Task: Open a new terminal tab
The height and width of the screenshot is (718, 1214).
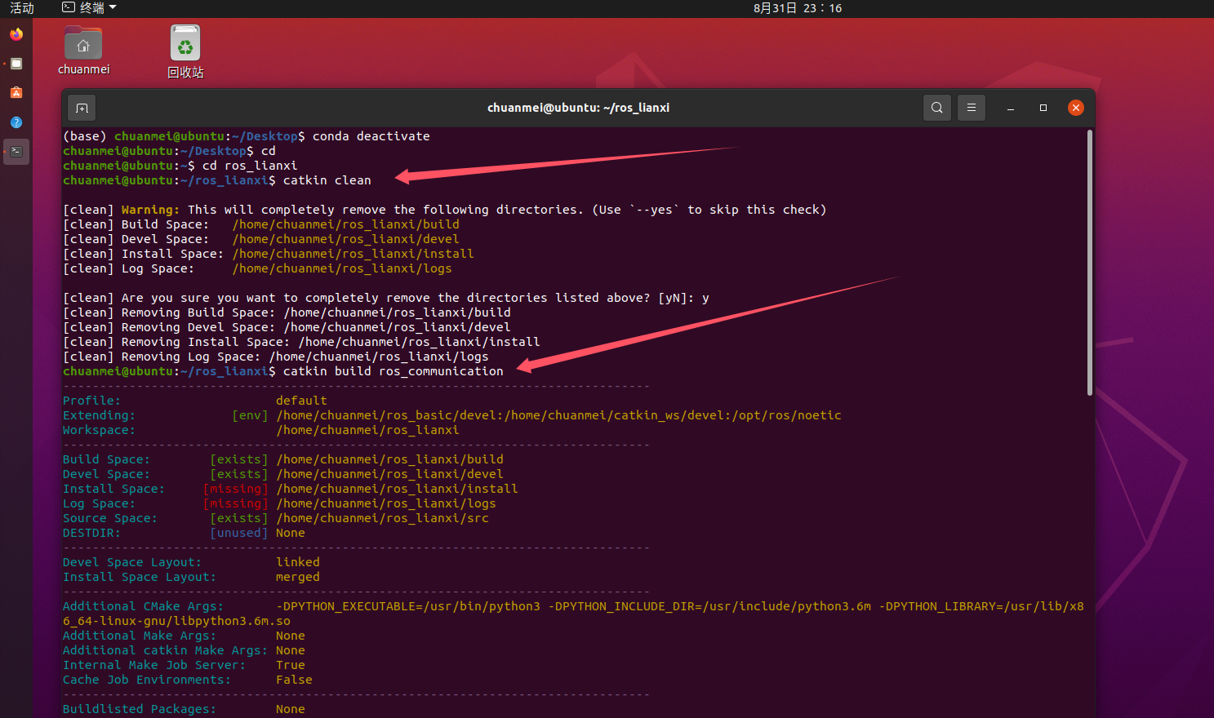Action: click(80, 107)
